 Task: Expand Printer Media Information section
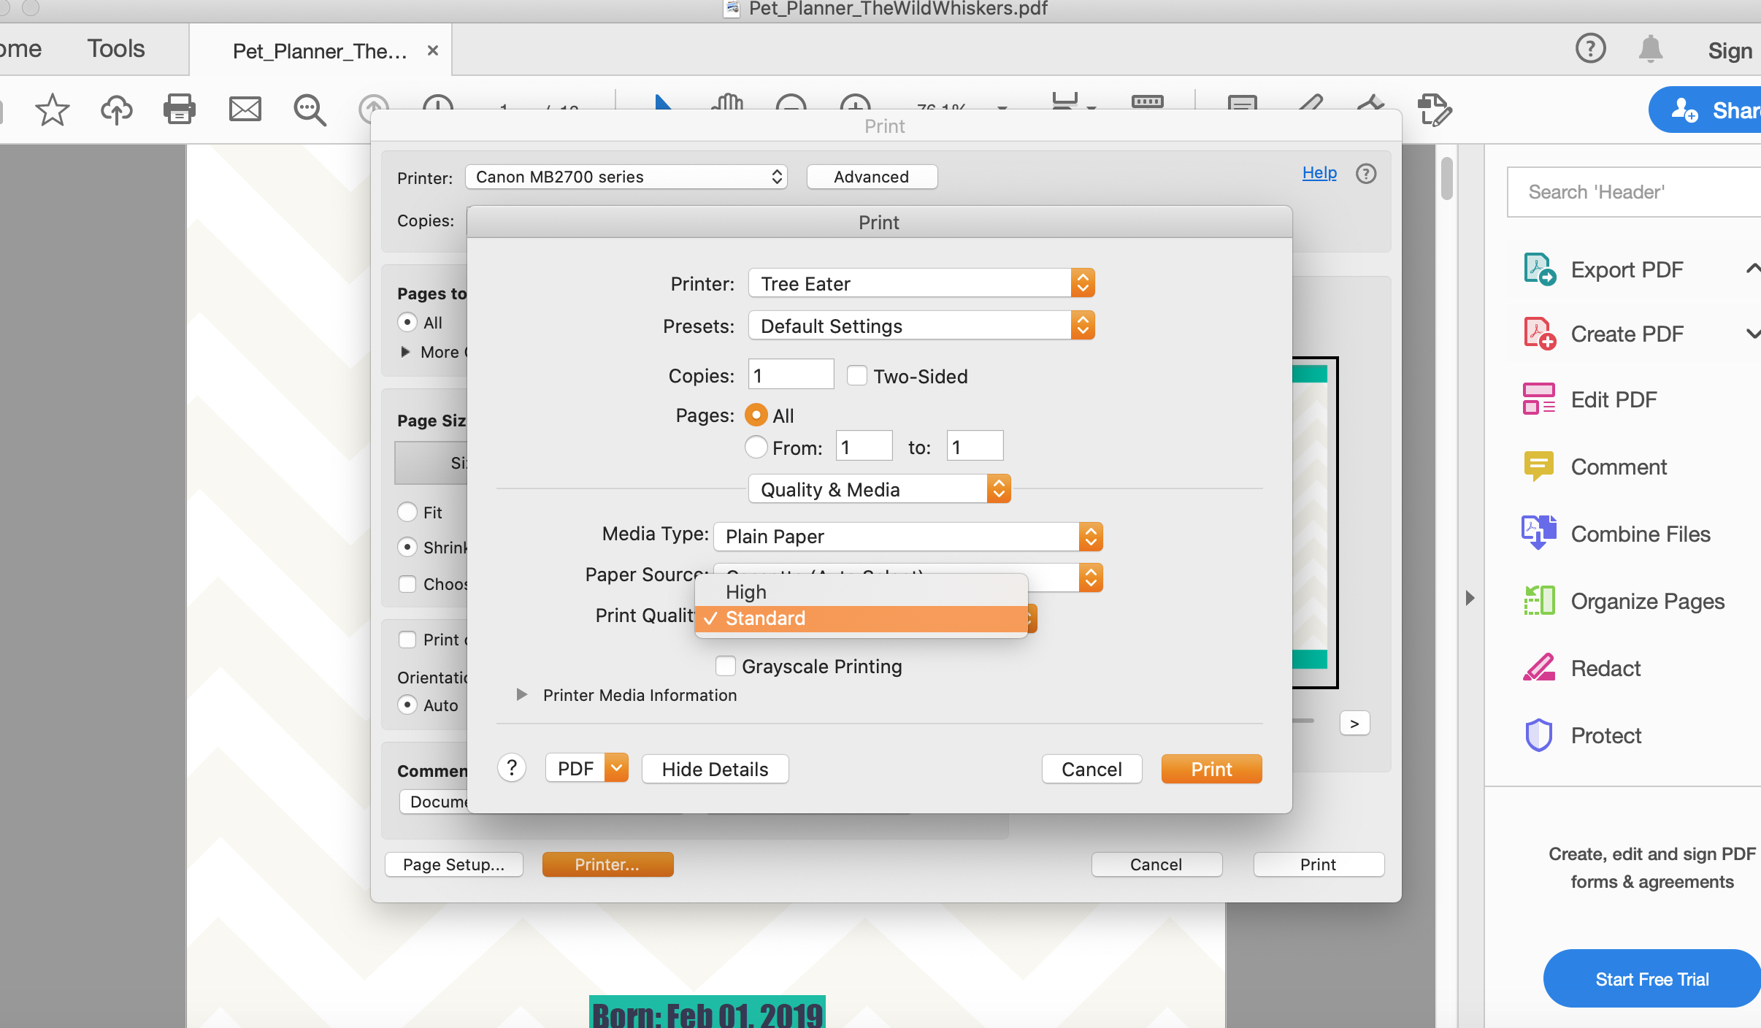521,695
